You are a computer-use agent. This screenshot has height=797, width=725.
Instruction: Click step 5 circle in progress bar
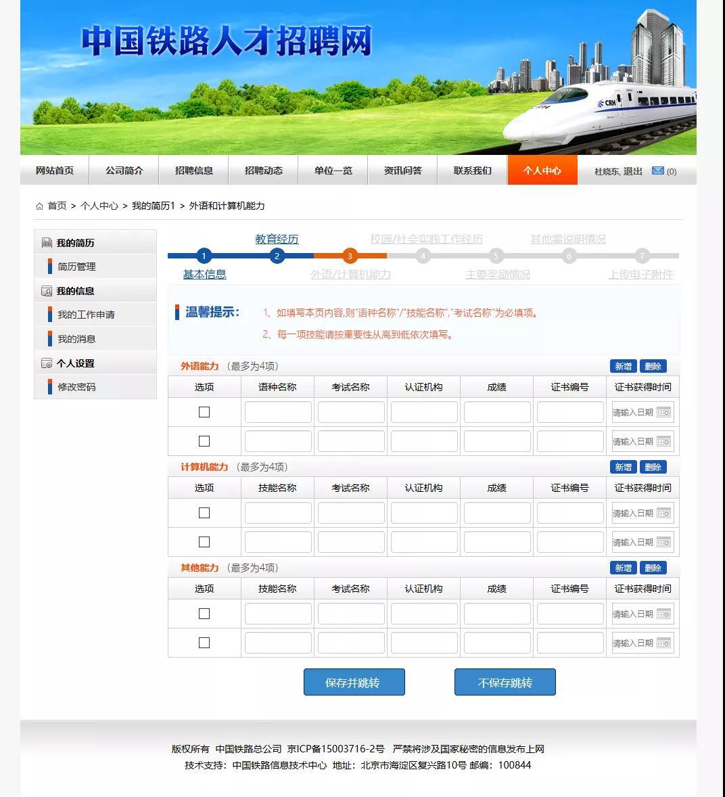tap(496, 256)
